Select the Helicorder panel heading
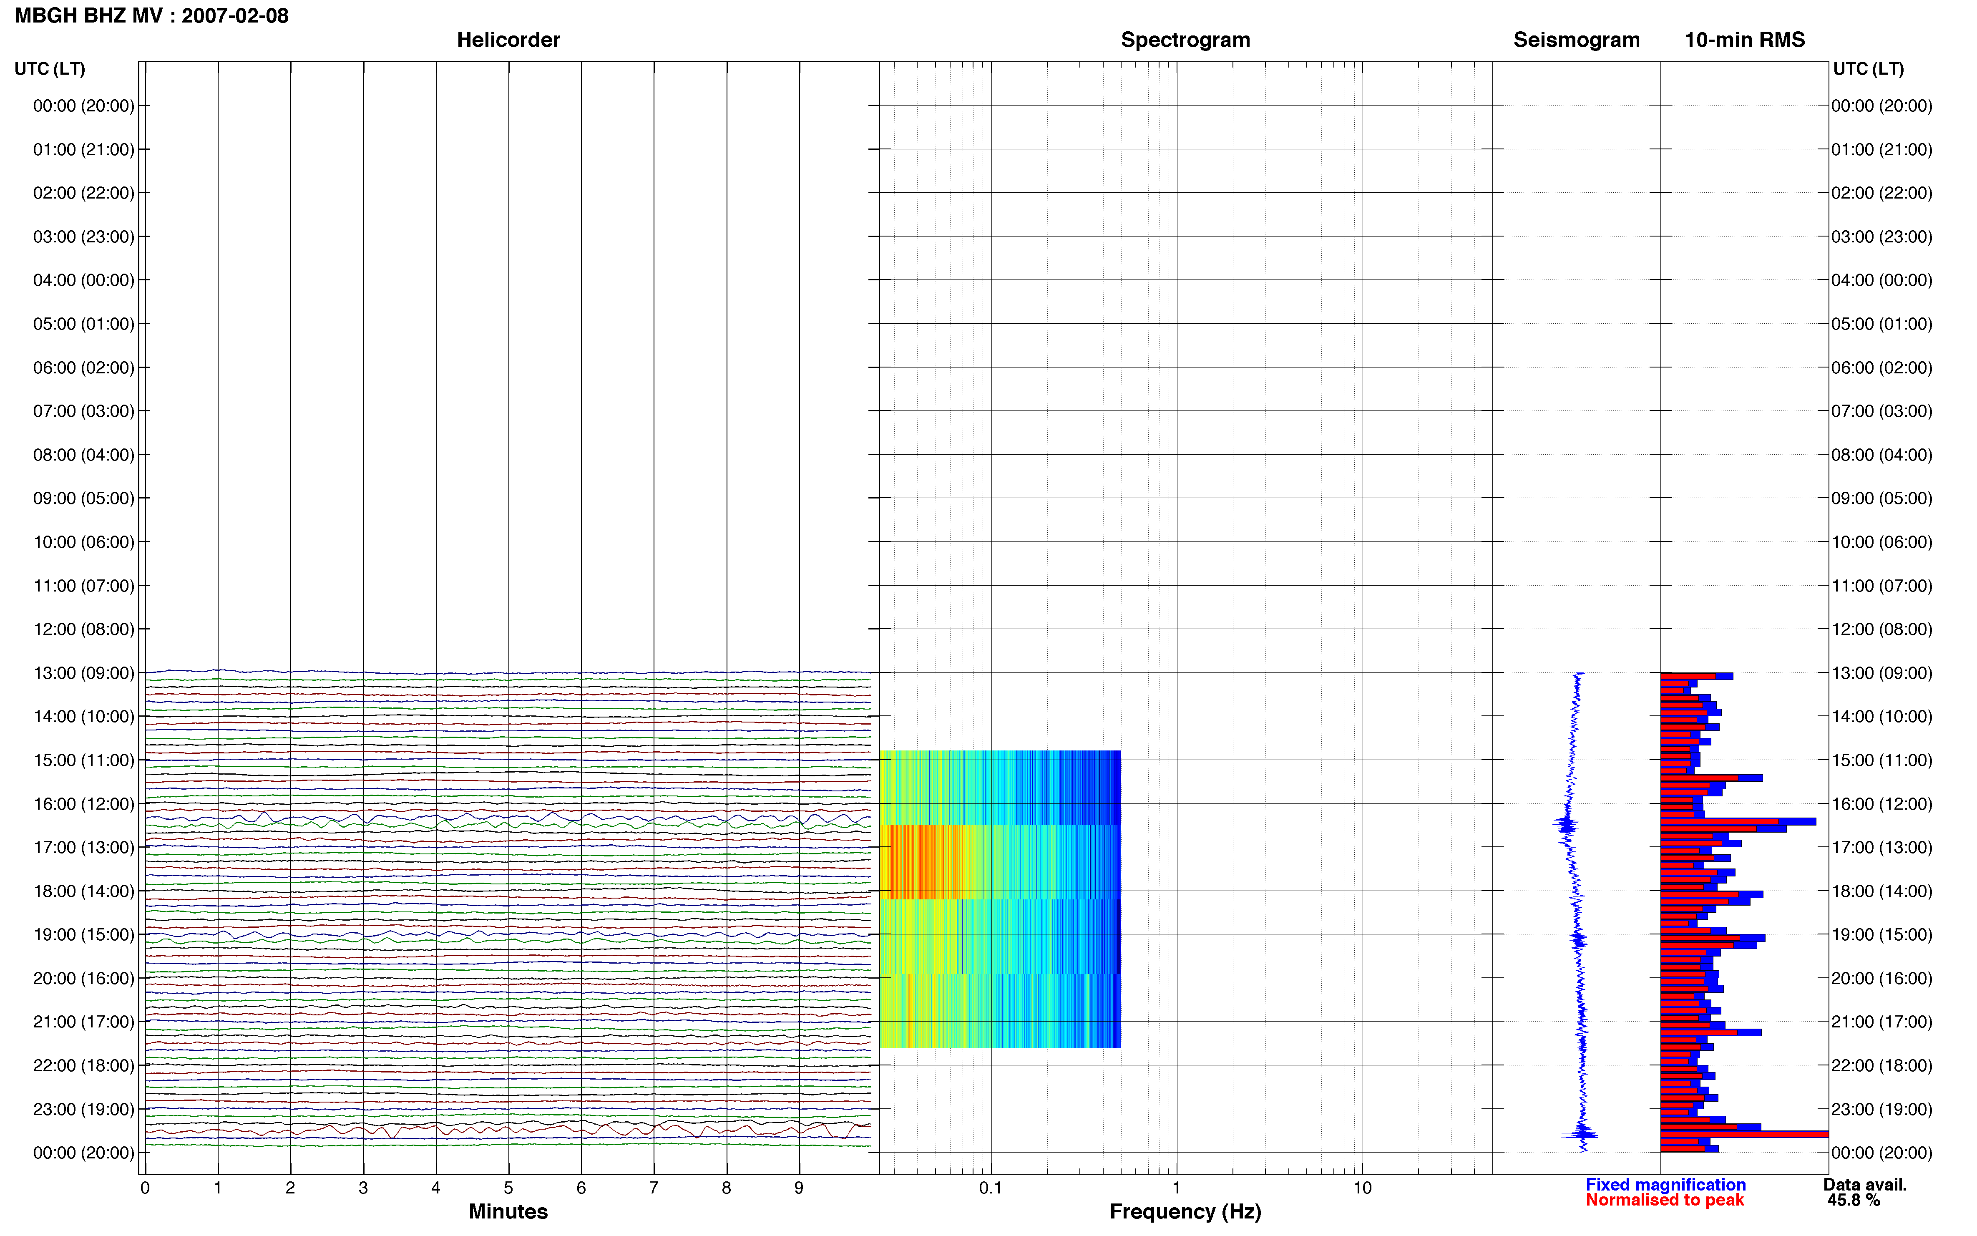 coord(508,40)
